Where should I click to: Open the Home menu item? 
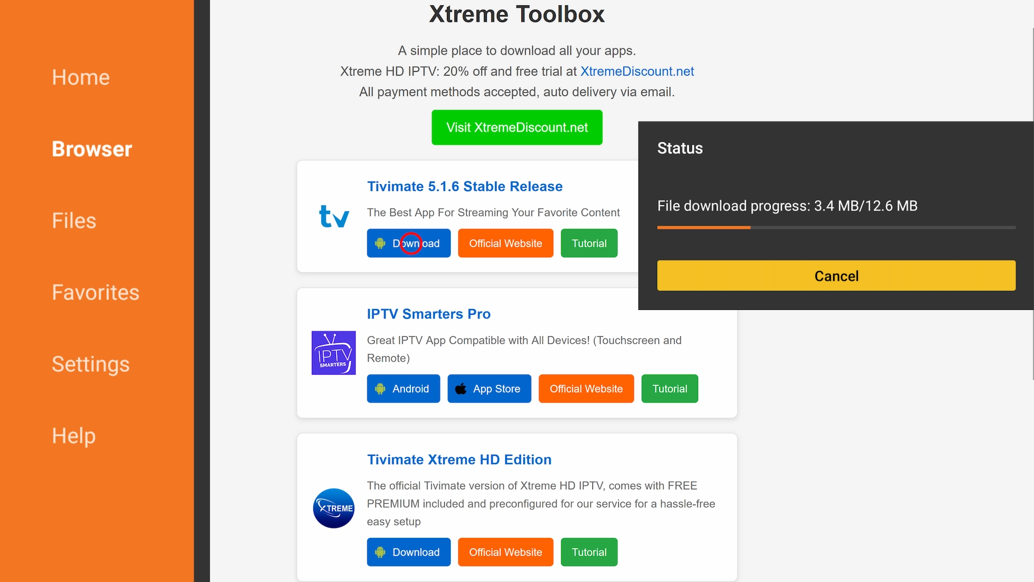(81, 77)
